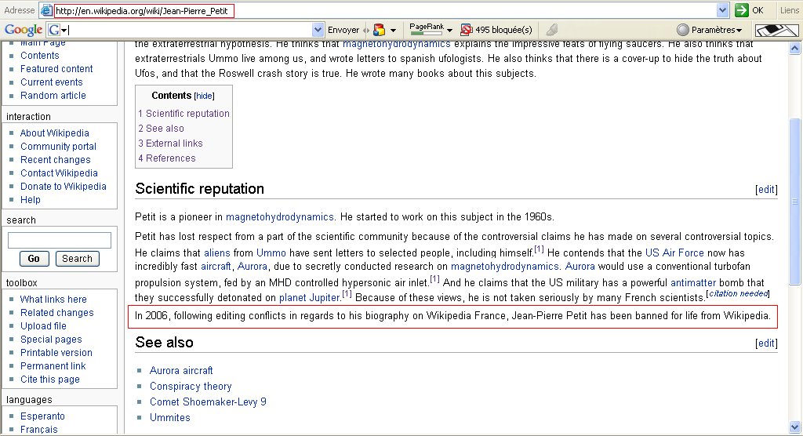The image size is (803, 436).
Task: Jump to 2 See also in contents
Action: [161, 128]
